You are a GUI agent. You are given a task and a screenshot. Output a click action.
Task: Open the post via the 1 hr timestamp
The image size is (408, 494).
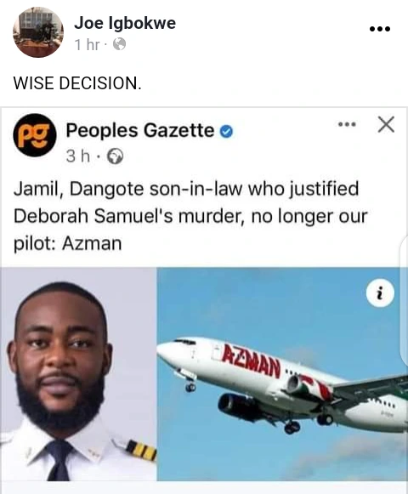(x=87, y=44)
